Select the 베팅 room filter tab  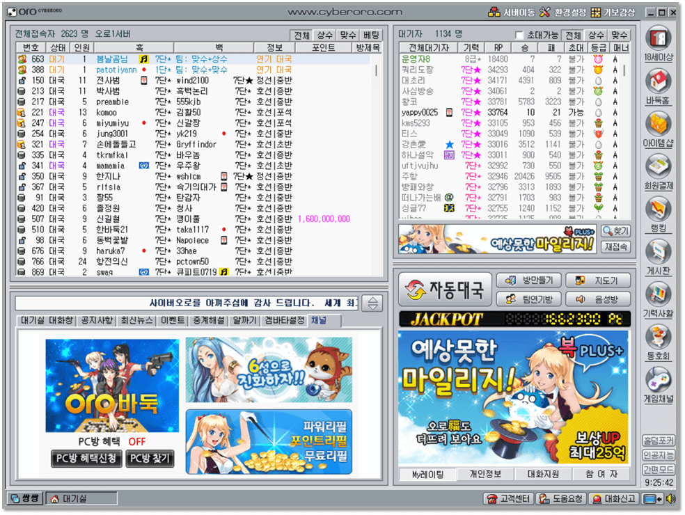pyautogui.click(x=371, y=35)
